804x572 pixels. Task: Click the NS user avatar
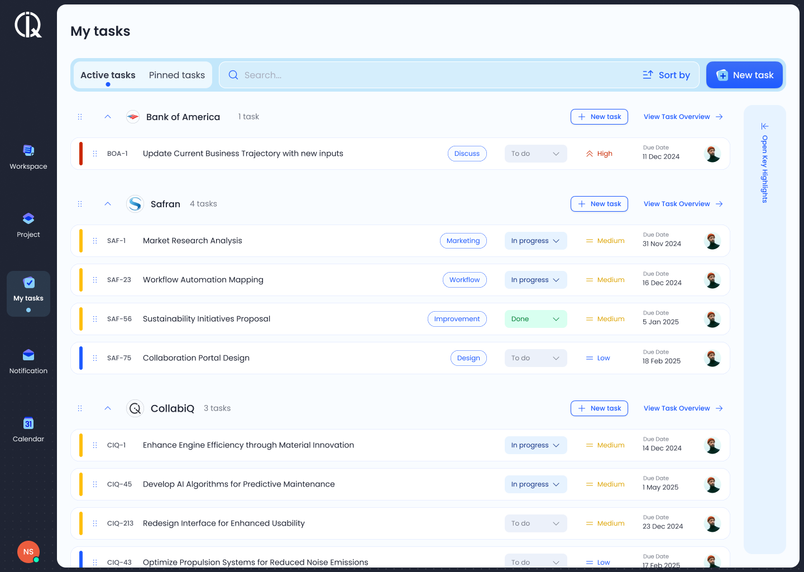(28, 552)
